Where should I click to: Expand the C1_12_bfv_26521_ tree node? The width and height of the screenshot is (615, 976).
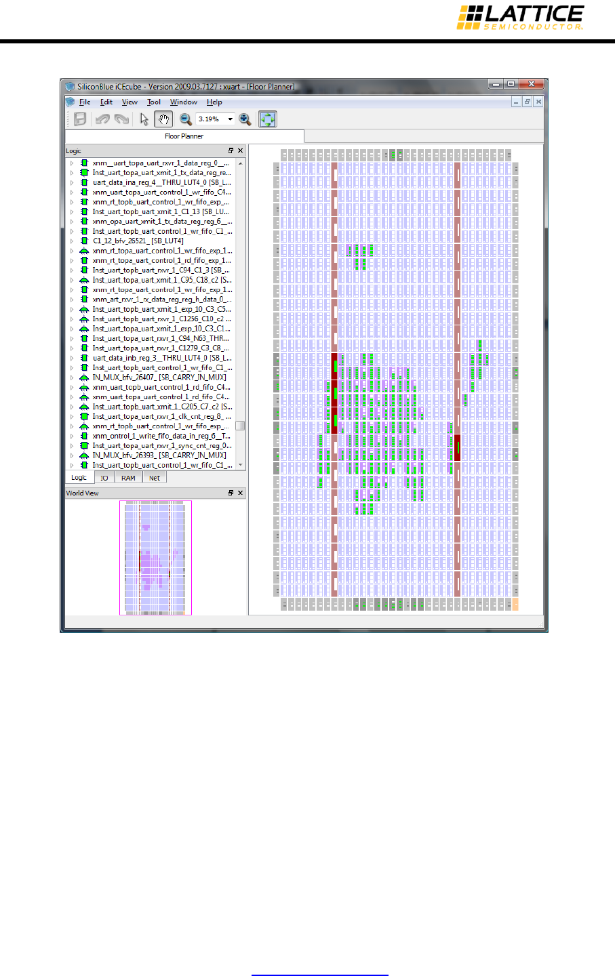click(x=72, y=241)
